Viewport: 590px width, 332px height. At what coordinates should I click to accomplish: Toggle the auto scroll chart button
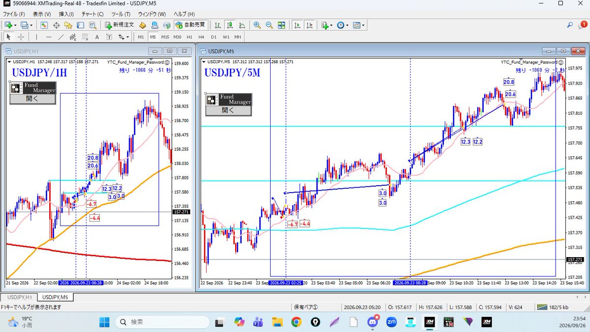tap(297, 25)
